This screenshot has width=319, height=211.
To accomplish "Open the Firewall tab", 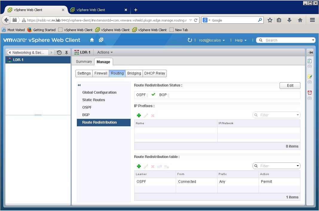I will (x=101, y=73).
